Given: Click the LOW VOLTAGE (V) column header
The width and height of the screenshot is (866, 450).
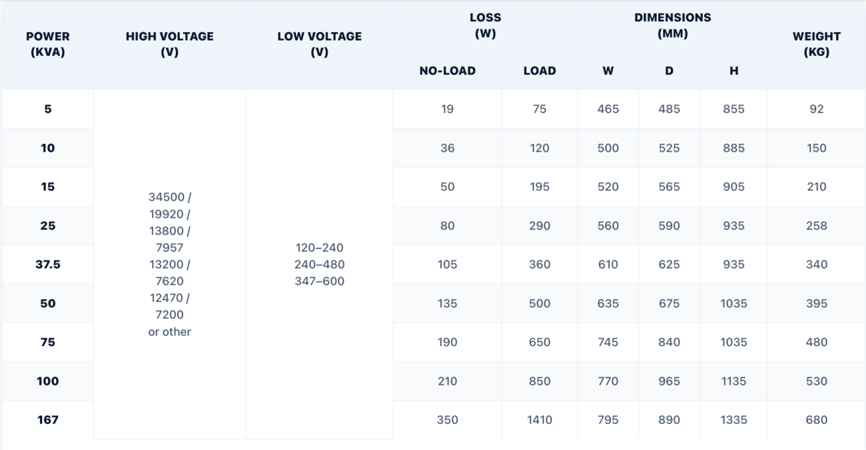Looking at the screenshot, I should coord(320,45).
